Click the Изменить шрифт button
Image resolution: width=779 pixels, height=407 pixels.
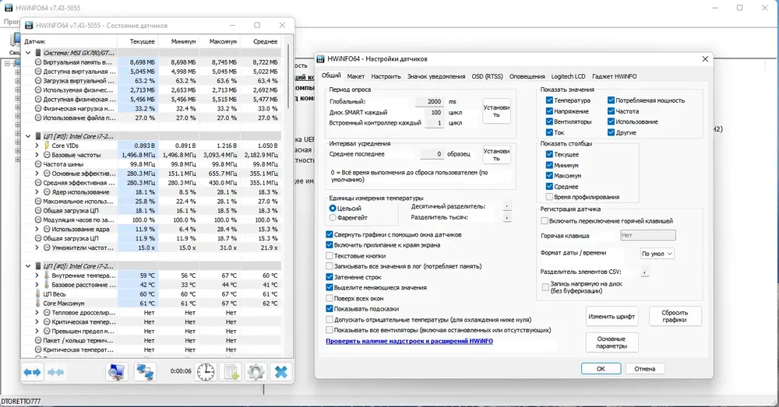612,316
